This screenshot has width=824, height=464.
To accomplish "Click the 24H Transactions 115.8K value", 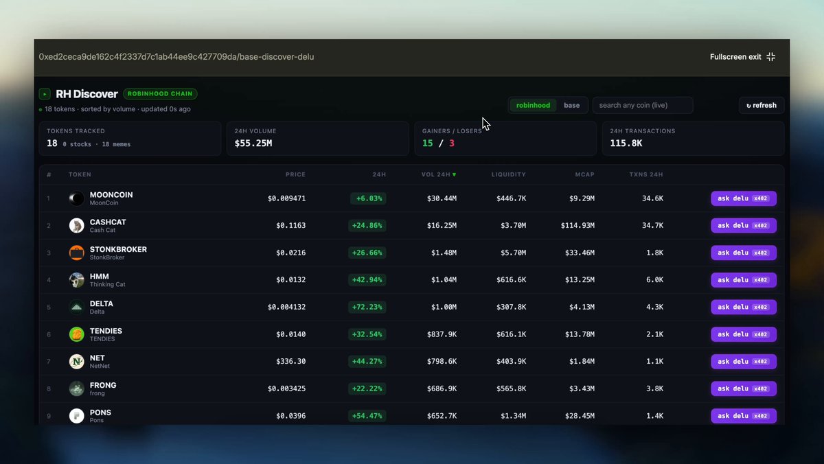I will (626, 143).
